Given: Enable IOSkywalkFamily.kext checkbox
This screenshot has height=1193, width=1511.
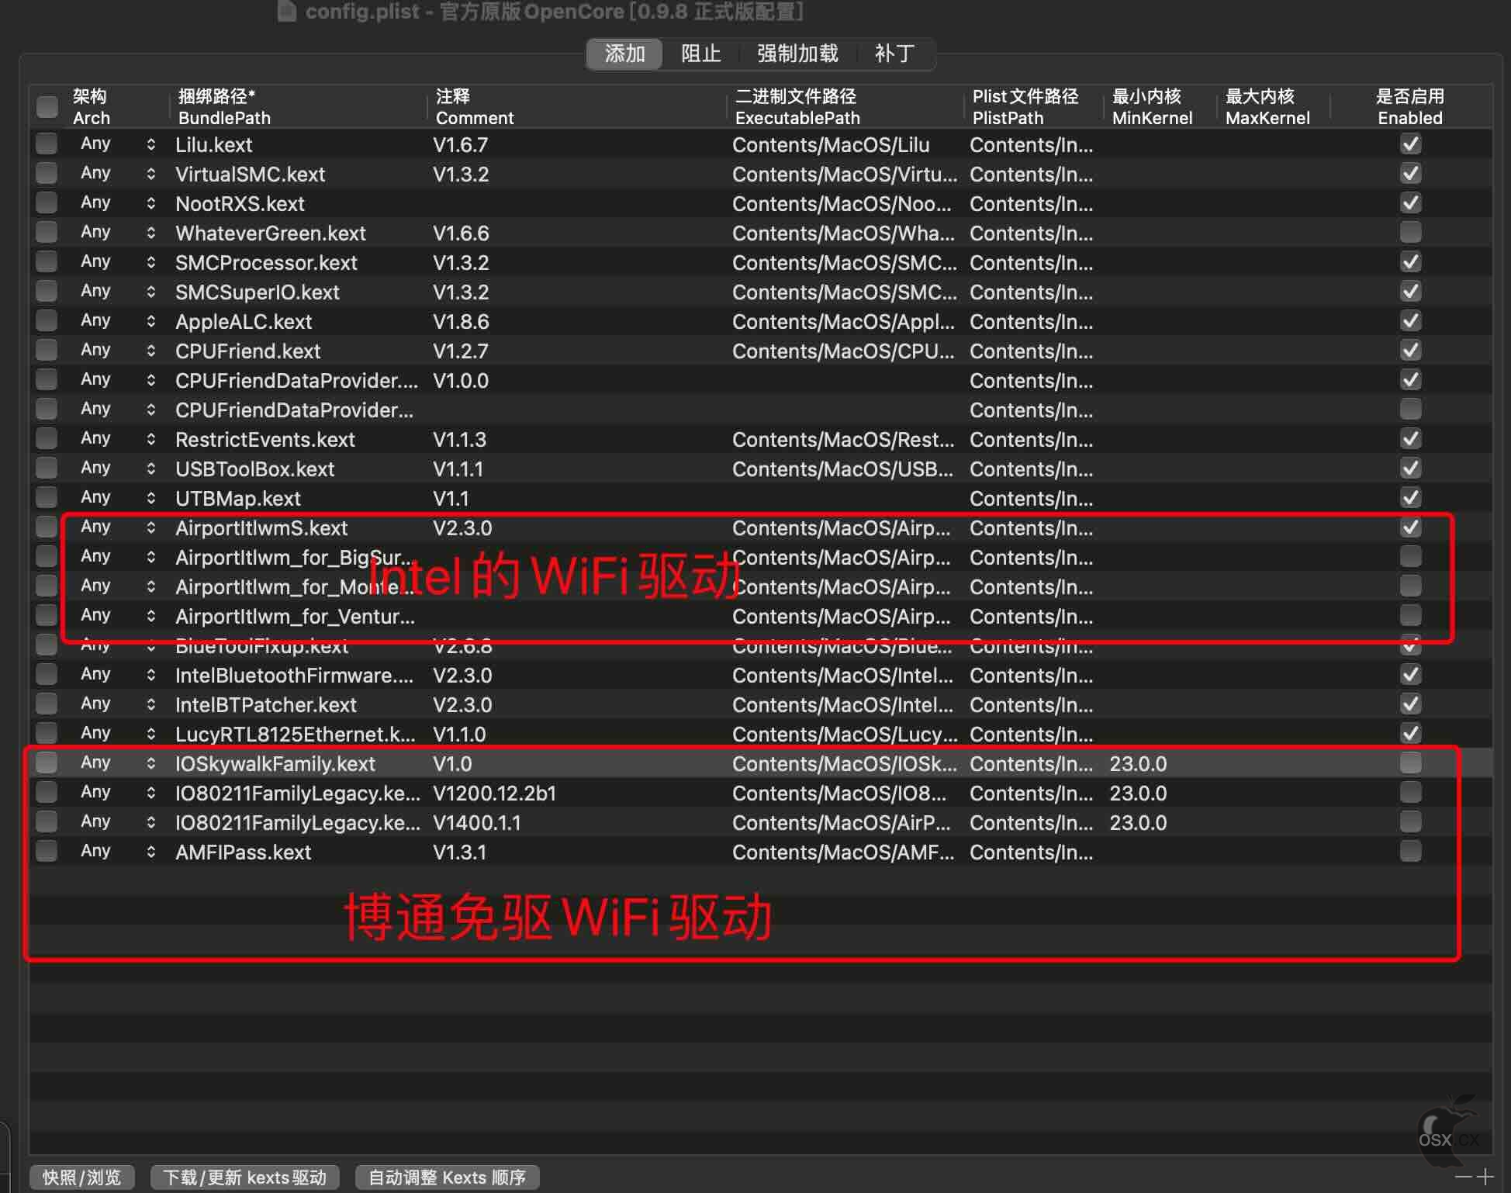Looking at the screenshot, I should click(x=1410, y=762).
